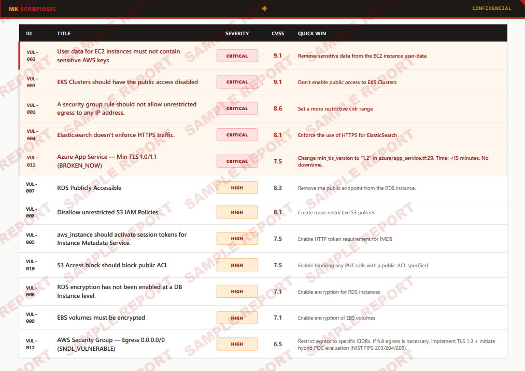Click the HIGH badge for S3 IAM Policies
The height and width of the screenshot is (371, 525).
click(237, 212)
